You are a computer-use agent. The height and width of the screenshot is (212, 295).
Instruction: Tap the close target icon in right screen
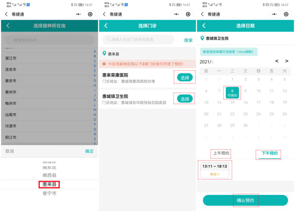point(286,14)
